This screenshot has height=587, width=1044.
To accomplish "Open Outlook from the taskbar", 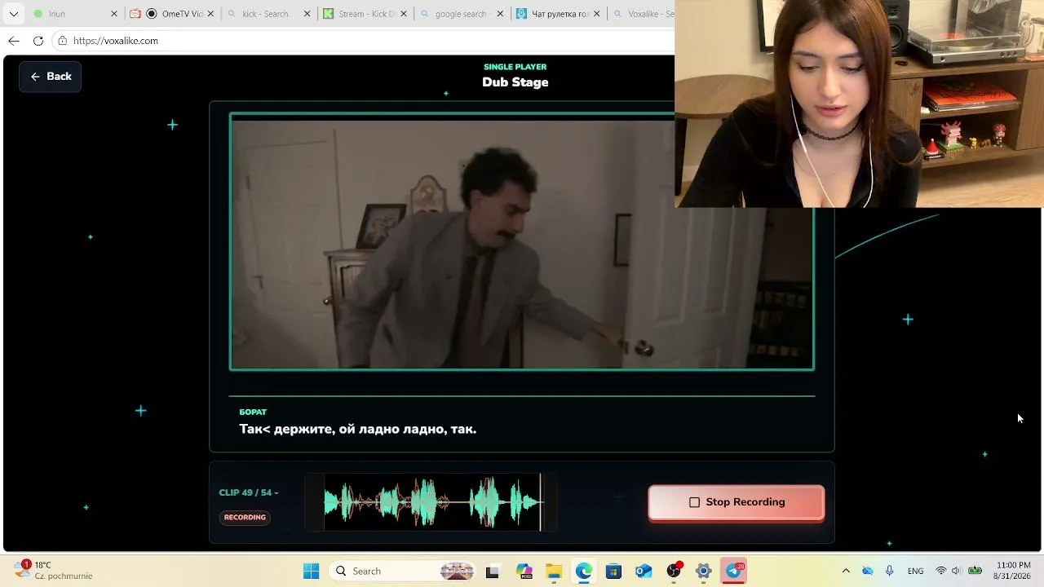I will [644, 572].
